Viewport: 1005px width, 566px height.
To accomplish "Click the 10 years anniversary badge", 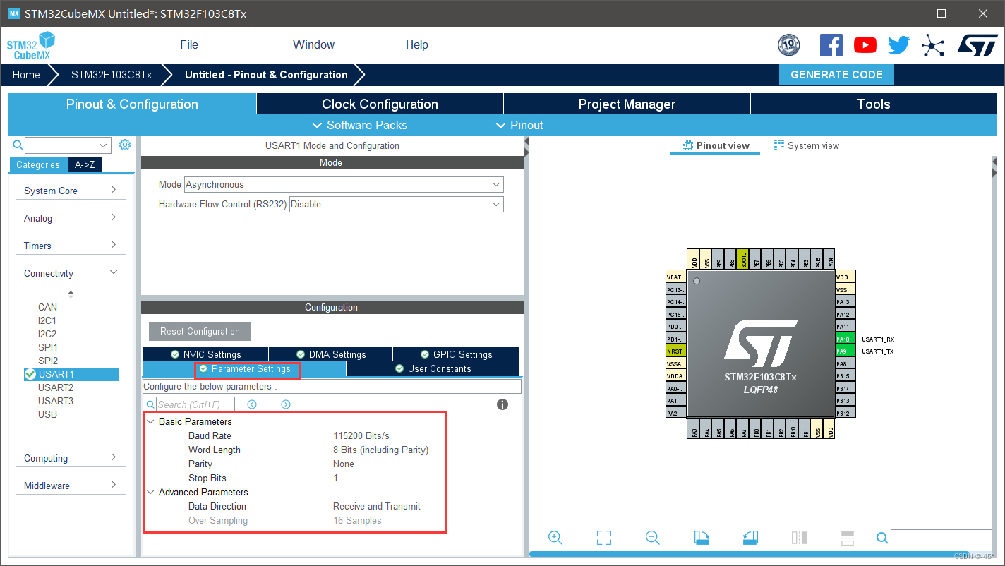I will click(x=789, y=45).
